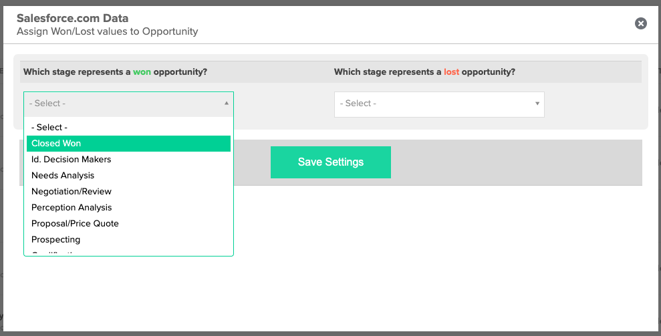
Task: Pick 'Proposal/Price Quote' stage option
Action: coord(128,223)
